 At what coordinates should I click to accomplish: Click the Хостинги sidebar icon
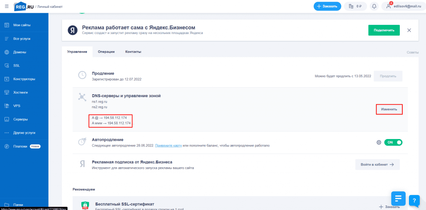click(x=7, y=93)
